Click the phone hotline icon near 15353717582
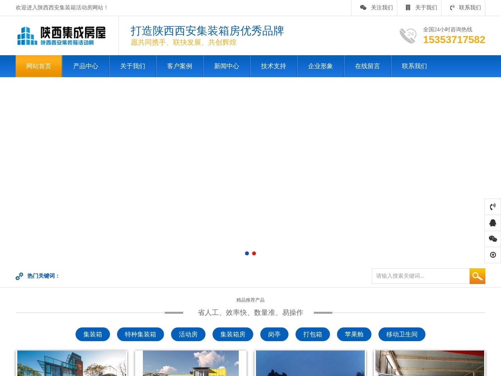 (408, 36)
